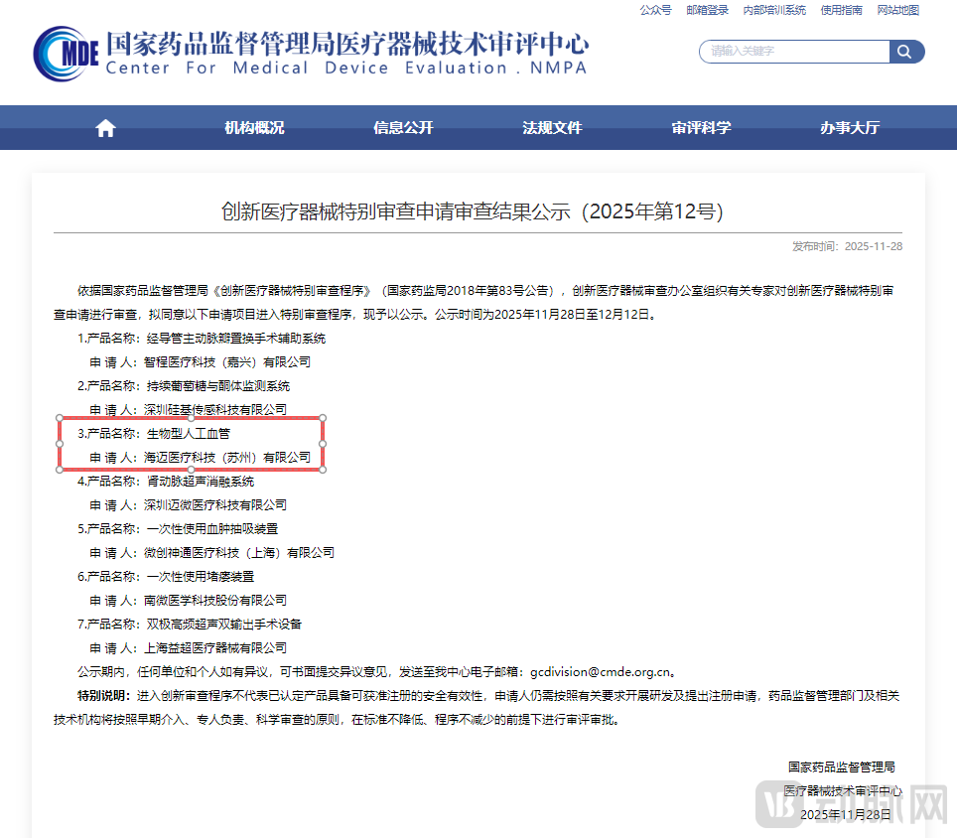957x838 pixels.
Task: Open the 邮箱登录 link
Action: 708,10
